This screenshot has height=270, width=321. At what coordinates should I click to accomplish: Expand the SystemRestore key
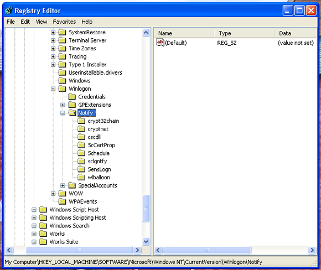(x=53, y=32)
